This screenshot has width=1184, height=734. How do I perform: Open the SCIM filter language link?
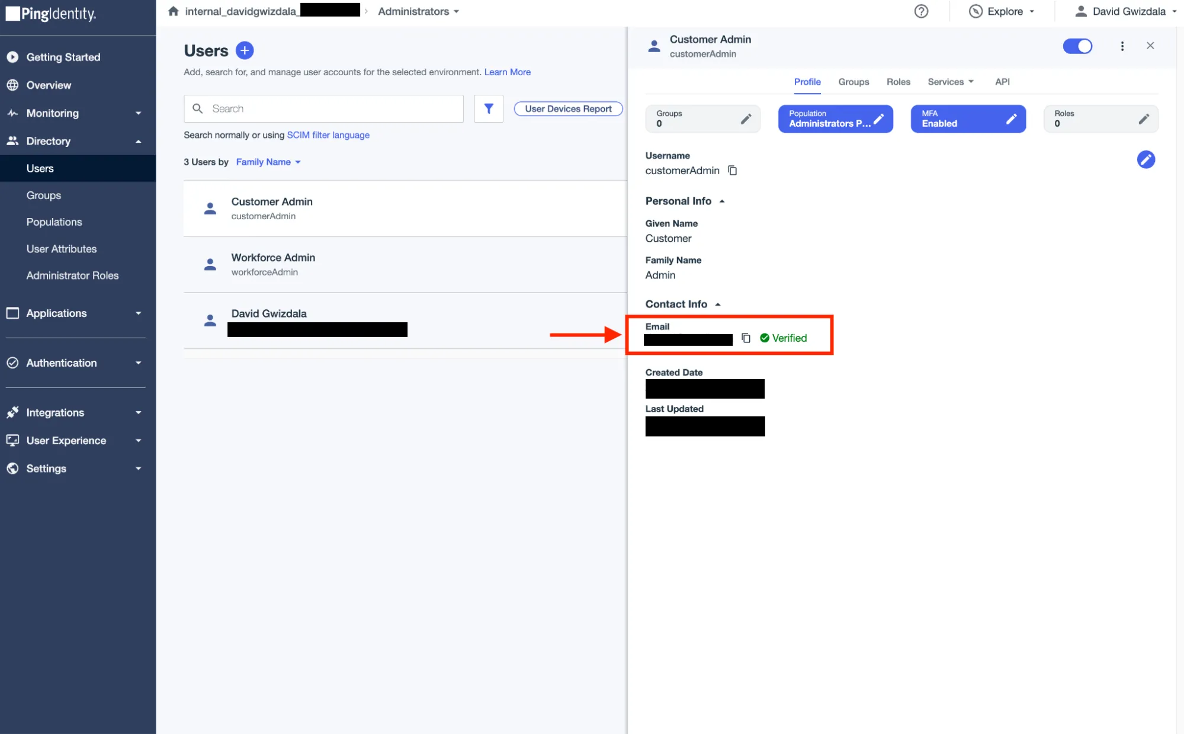(x=328, y=135)
